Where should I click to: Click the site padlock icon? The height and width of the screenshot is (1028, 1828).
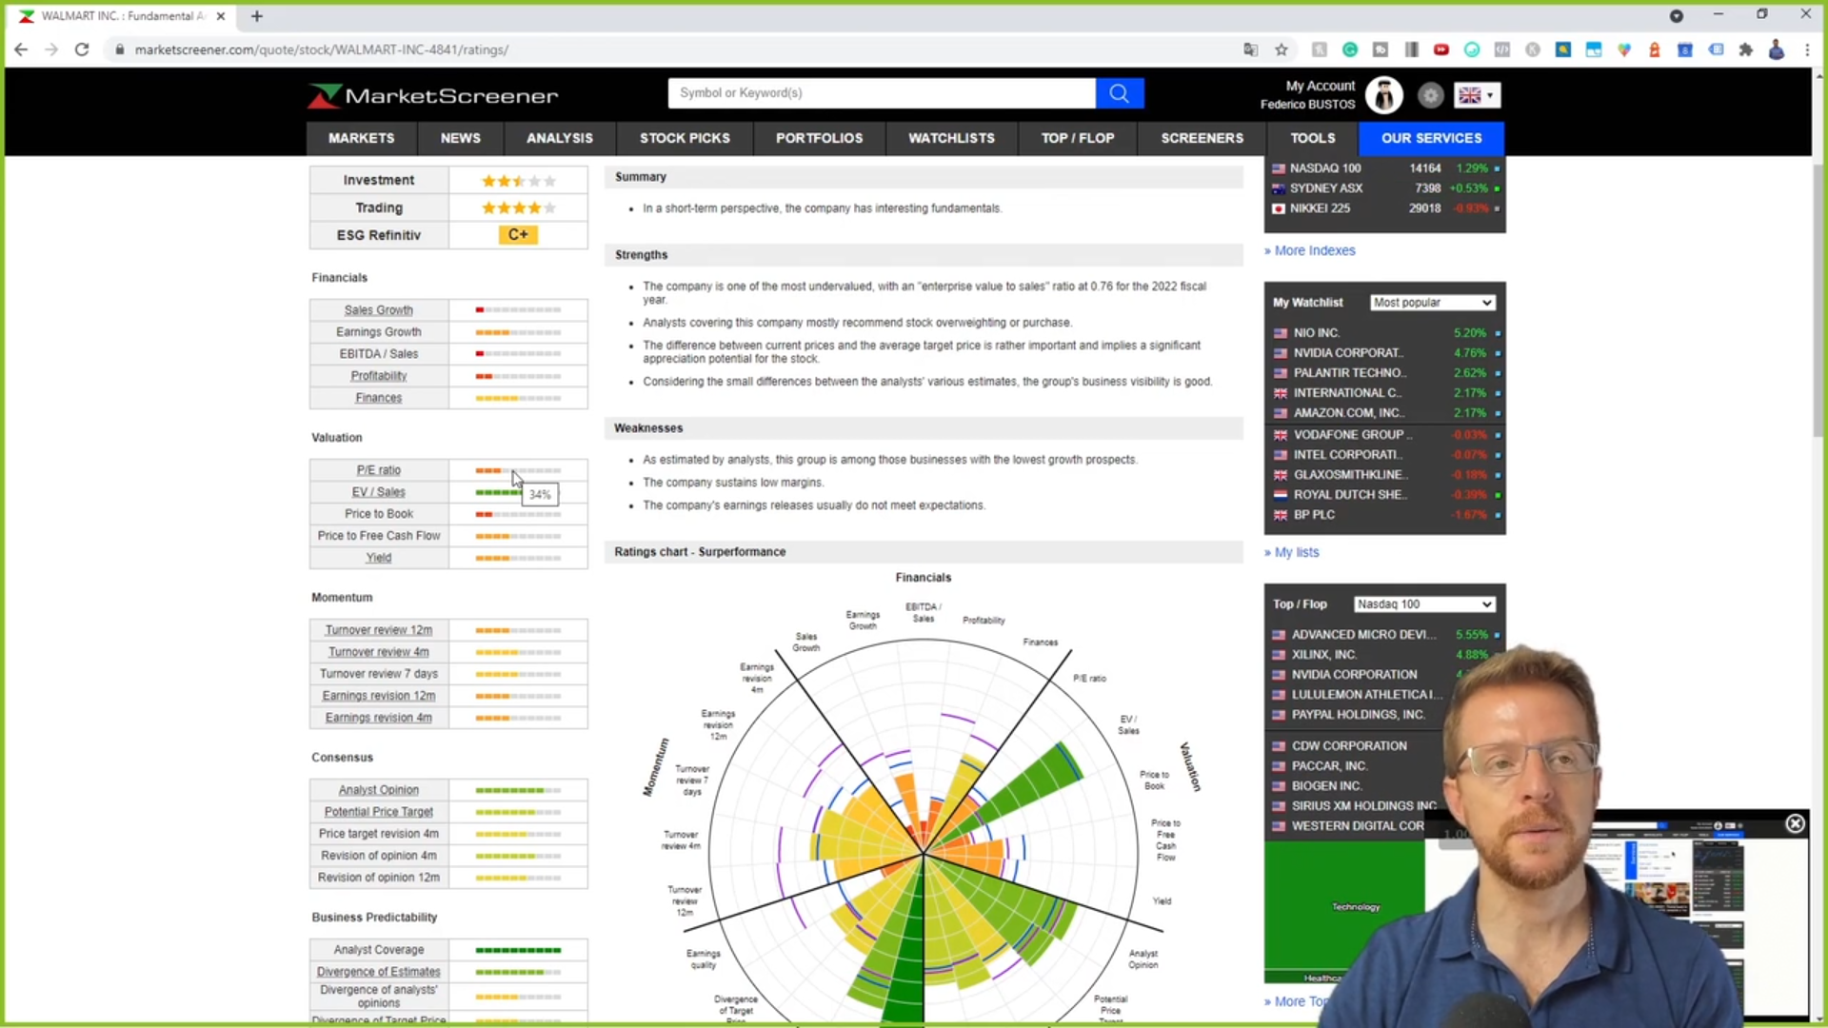pos(119,49)
